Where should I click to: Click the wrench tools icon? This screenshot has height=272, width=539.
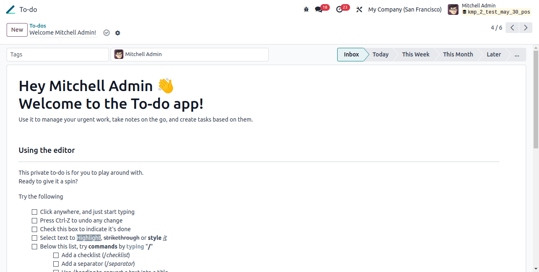359,9
